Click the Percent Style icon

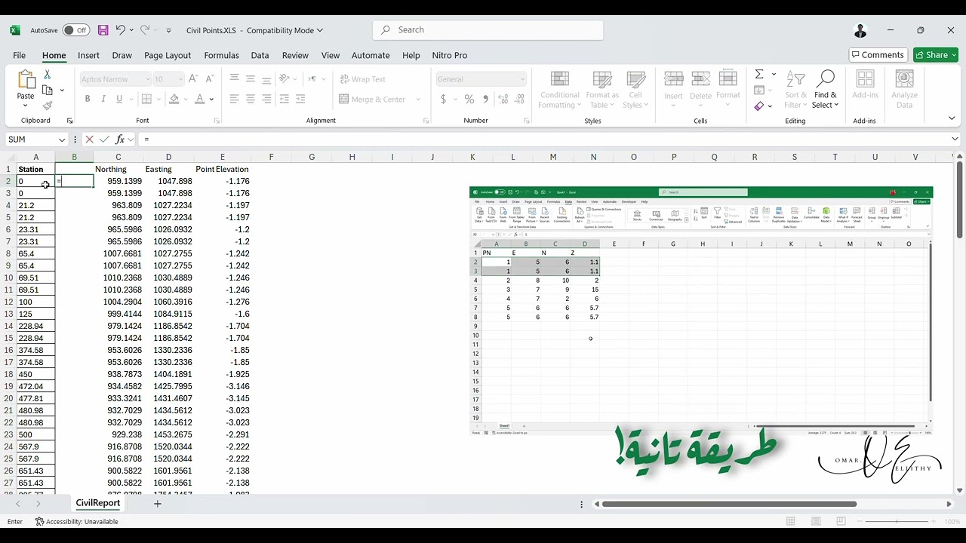469,99
